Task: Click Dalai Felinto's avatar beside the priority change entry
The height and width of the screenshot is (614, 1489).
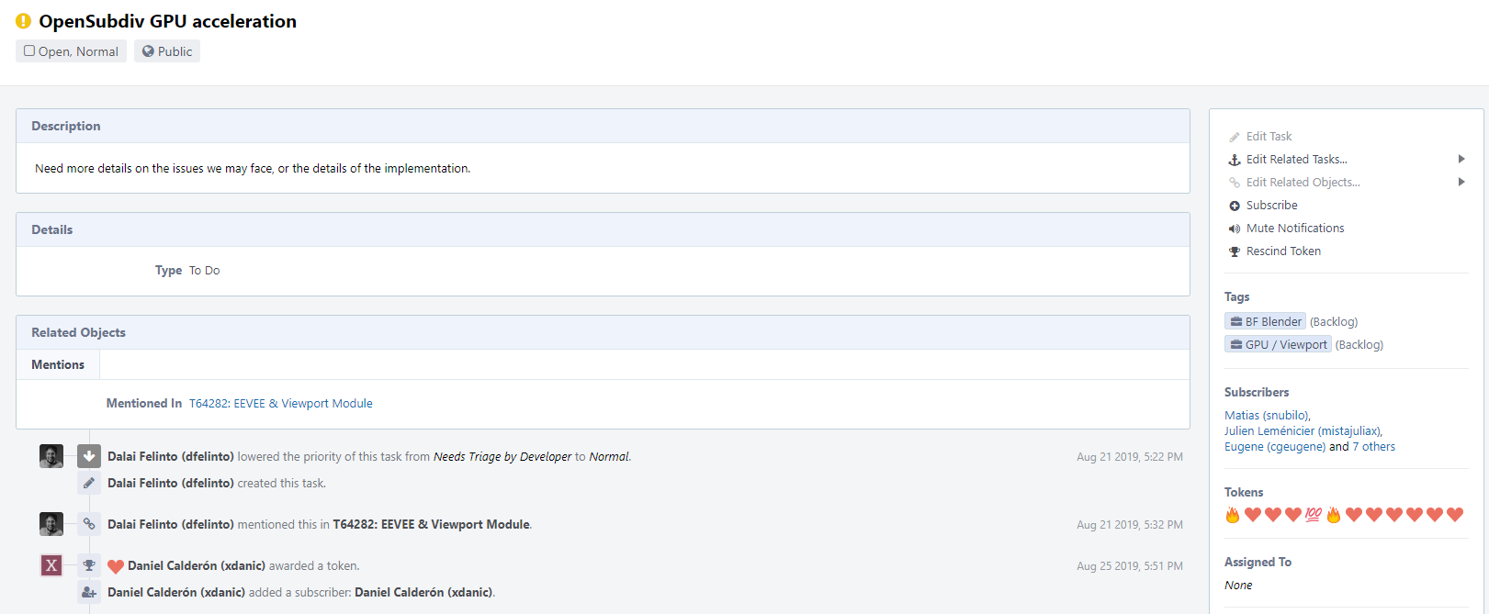Action: click(x=51, y=456)
